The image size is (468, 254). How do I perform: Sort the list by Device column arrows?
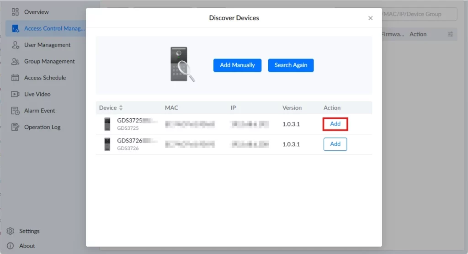(121, 108)
